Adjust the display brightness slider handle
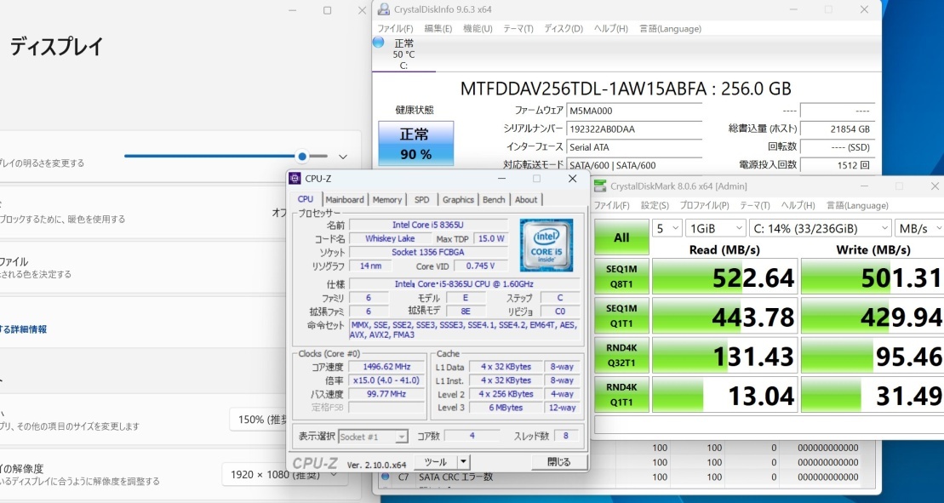Image resolution: width=944 pixels, height=503 pixels. click(x=302, y=157)
